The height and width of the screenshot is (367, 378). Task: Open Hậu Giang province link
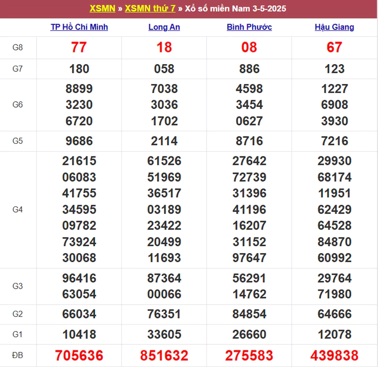335,27
